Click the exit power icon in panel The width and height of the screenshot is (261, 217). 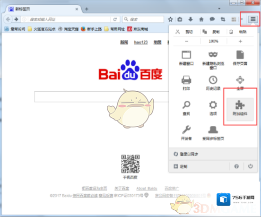point(250,166)
